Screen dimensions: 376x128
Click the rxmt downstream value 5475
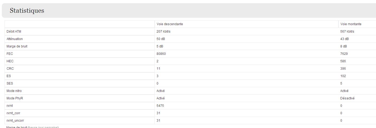[161, 106]
